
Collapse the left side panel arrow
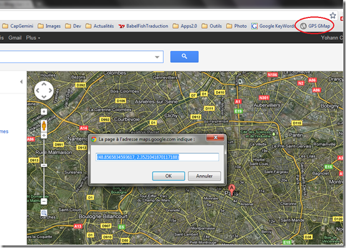pos(21,82)
